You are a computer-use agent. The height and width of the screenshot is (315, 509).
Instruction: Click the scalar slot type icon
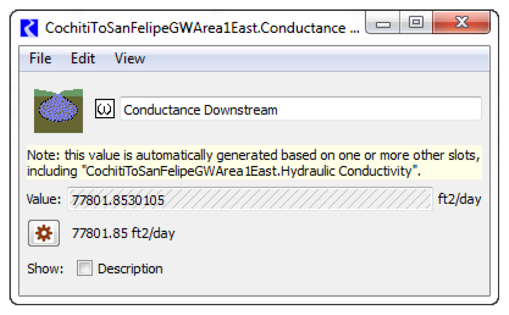[105, 110]
